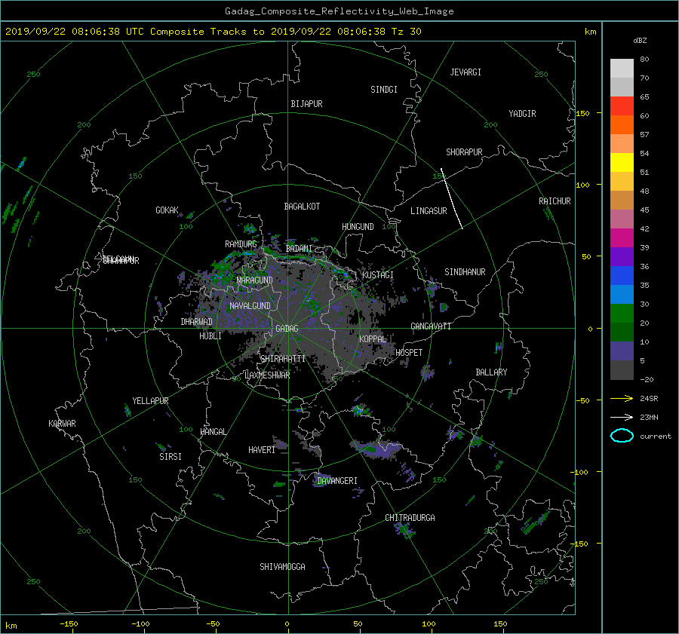
Task: Click the DAVANGERI city label
Action: point(337,481)
